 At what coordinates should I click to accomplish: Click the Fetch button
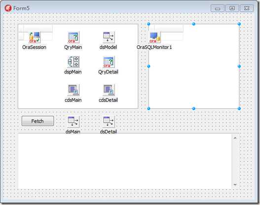37,121
